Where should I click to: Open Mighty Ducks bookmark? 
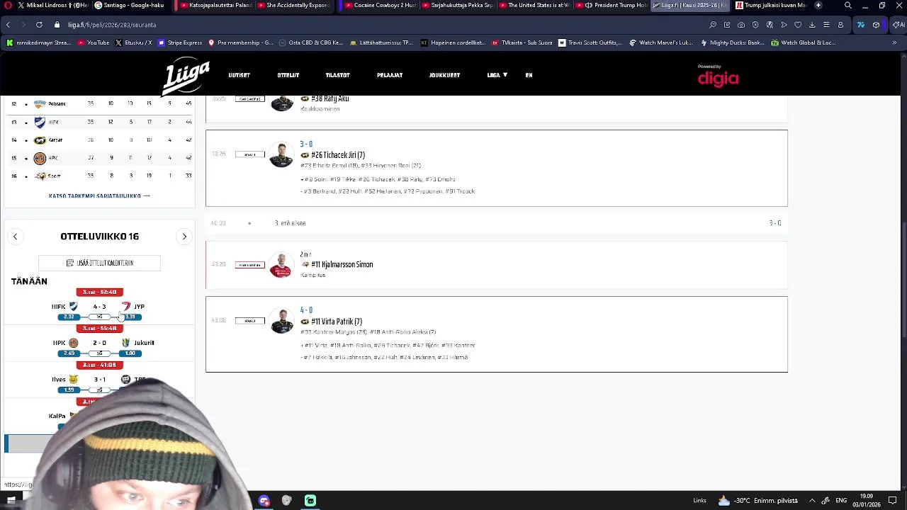(x=732, y=42)
